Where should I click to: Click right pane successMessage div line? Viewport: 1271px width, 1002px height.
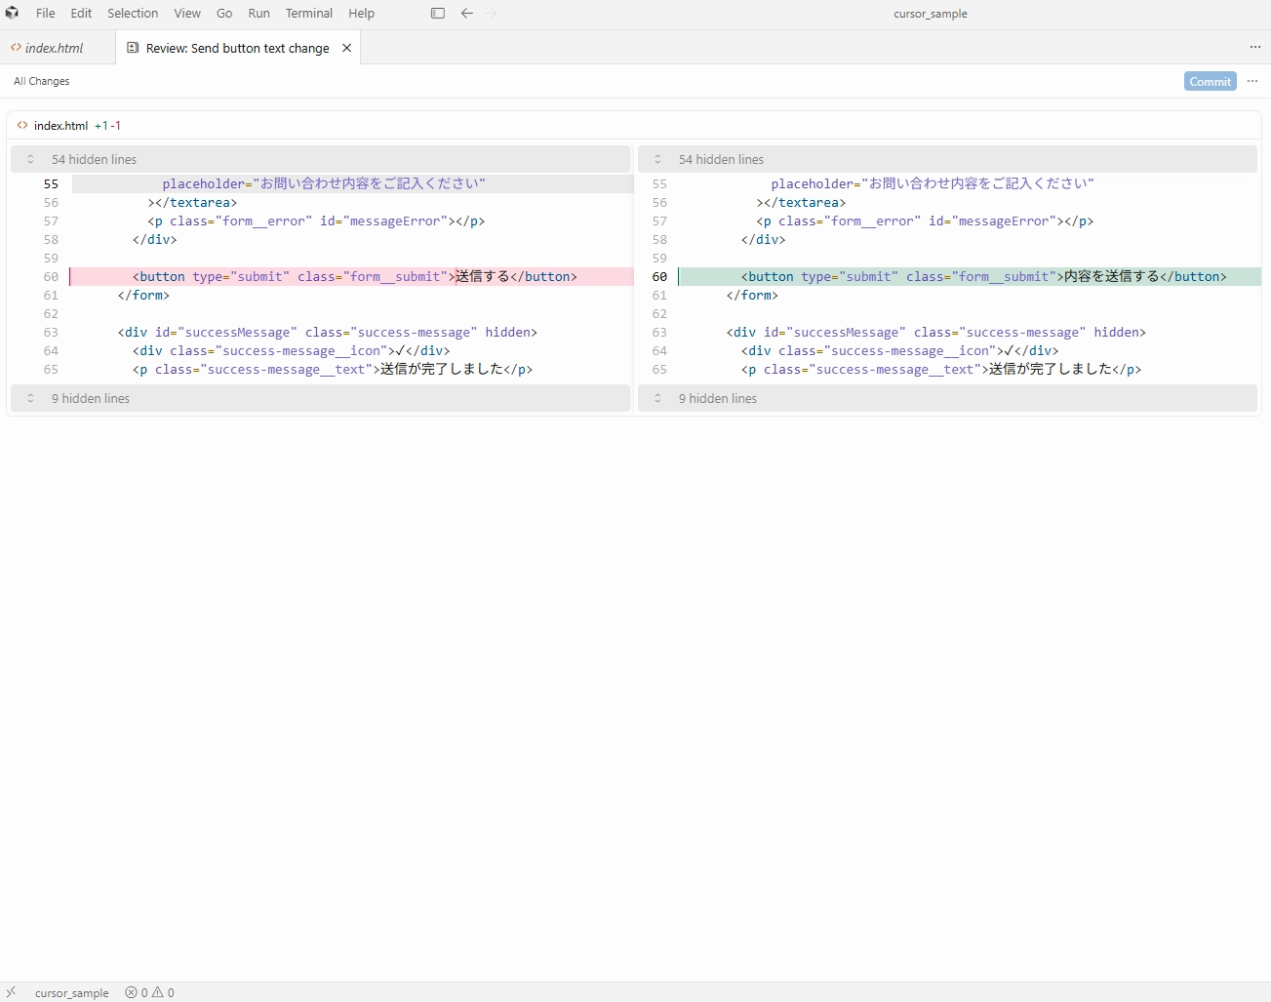(935, 333)
